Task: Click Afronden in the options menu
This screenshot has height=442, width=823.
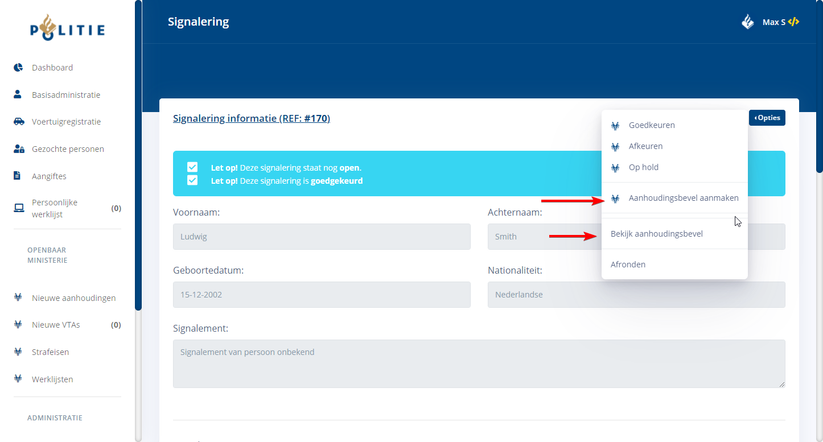Action: coord(628,265)
